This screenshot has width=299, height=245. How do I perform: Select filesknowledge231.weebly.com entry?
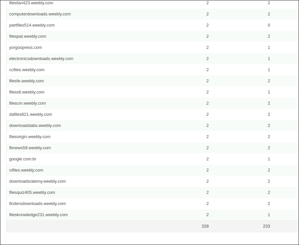38,215
